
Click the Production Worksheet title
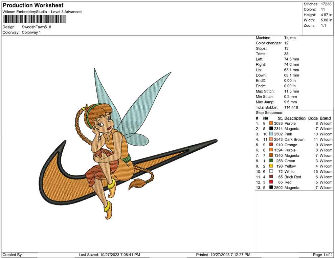coord(33,5)
